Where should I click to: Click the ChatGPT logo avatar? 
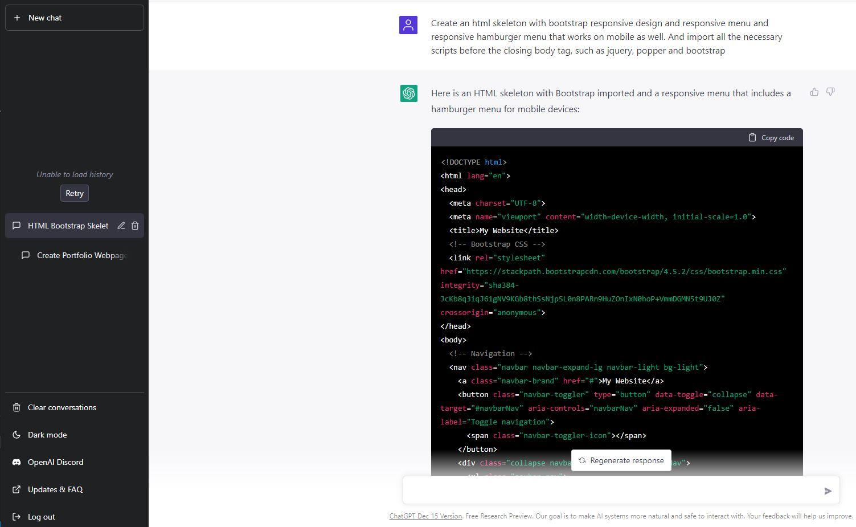[408, 93]
